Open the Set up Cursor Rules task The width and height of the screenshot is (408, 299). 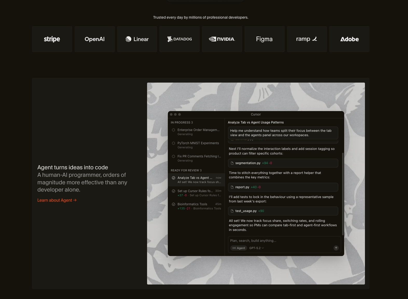pos(196,193)
